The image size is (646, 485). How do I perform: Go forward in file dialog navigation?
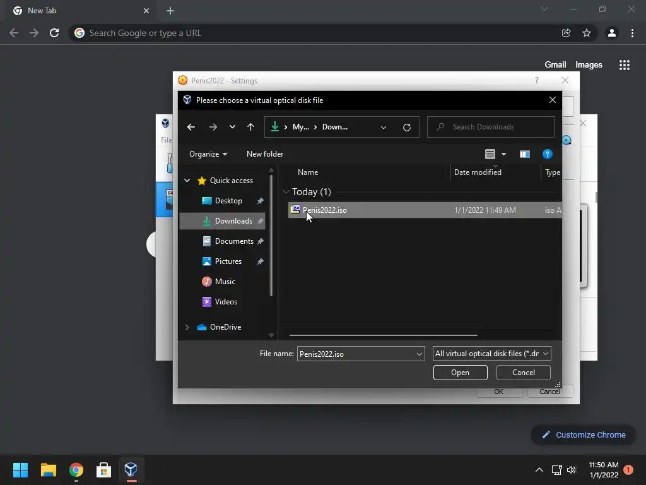(213, 127)
